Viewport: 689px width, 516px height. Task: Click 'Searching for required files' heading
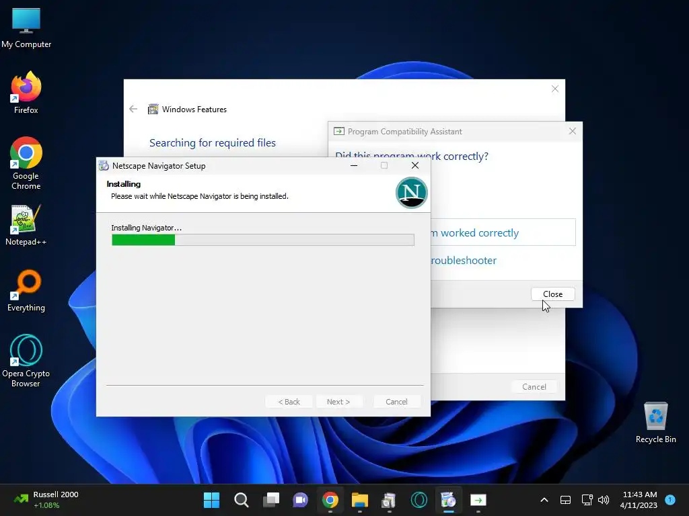[x=212, y=142]
